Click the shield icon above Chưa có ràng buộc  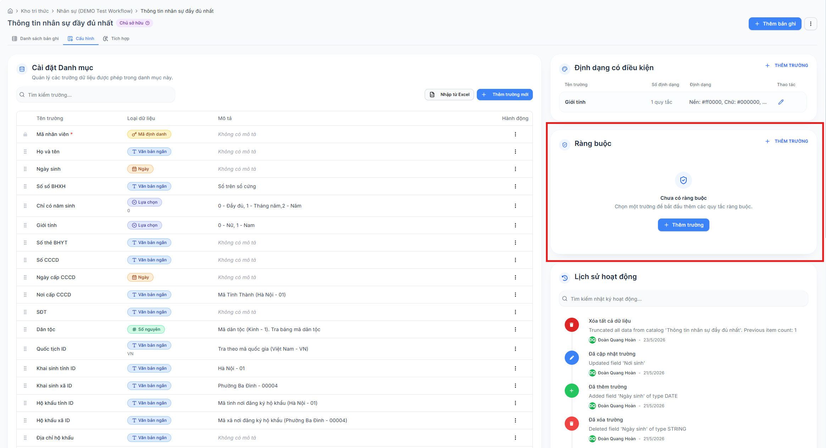coord(683,180)
